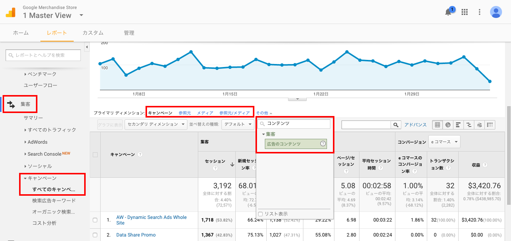Collapse the 集客 group in dimension list
The image size is (511, 241).
(263, 134)
